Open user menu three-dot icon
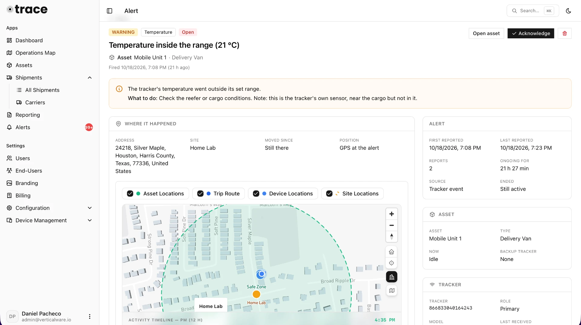Screen dimensions: 581x325 tap(90, 316)
